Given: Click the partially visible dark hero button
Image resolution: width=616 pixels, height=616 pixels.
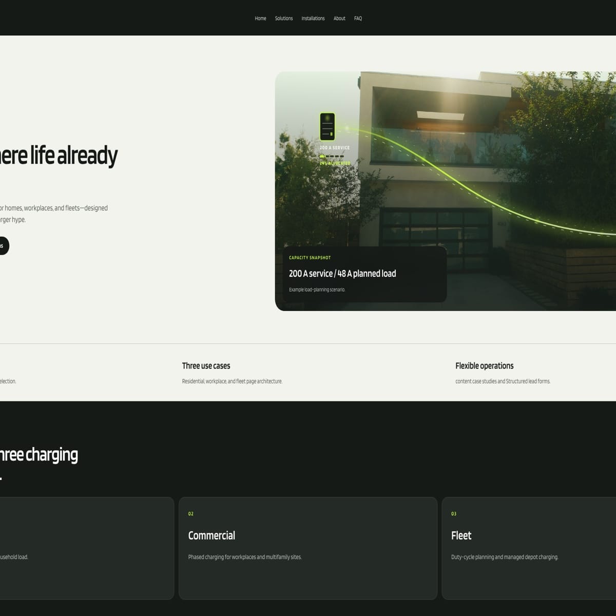Looking at the screenshot, I should click(3, 246).
